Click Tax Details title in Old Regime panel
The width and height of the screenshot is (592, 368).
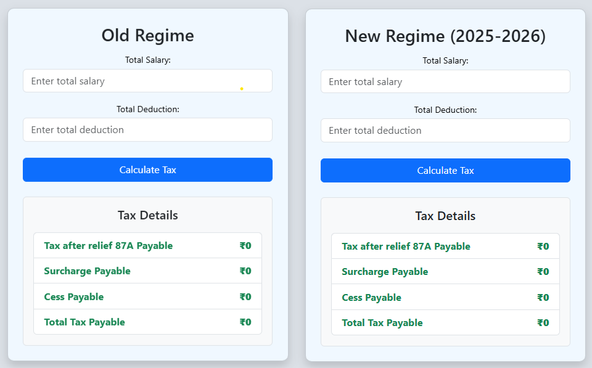pos(147,215)
